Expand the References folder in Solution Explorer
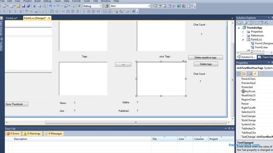This screenshot has height=153, width=273. (x=243, y=36)
